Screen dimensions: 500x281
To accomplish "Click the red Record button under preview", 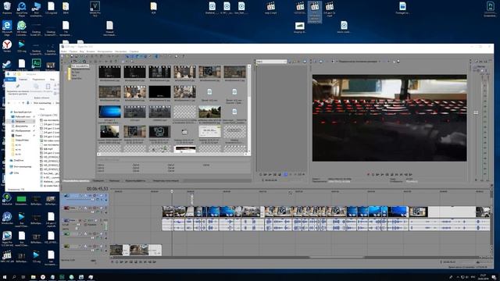I will click(369, 174).
